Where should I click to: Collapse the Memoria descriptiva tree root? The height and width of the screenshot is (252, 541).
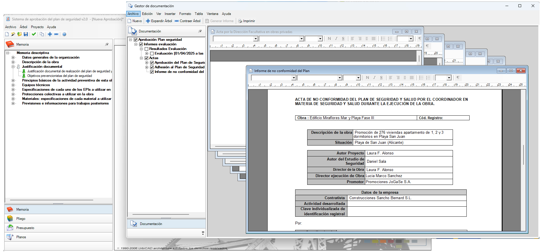click(8, 53)
